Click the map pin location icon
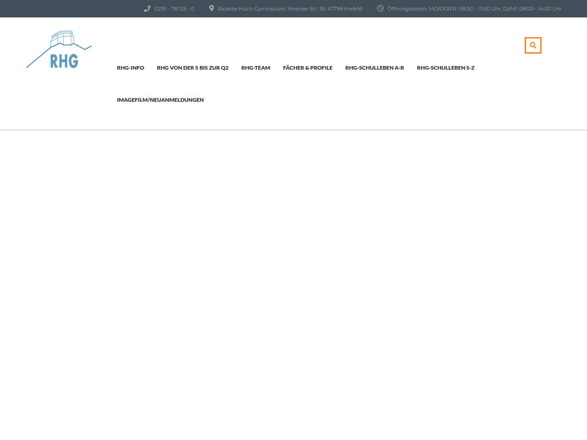 click(211, 8)
